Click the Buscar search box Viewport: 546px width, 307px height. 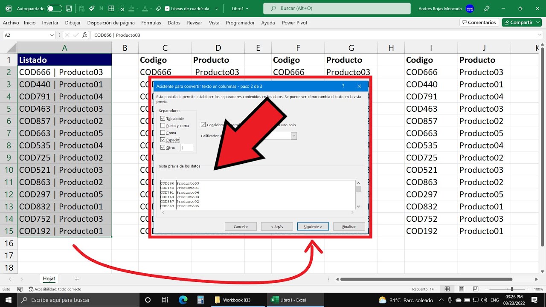point(337,9)
